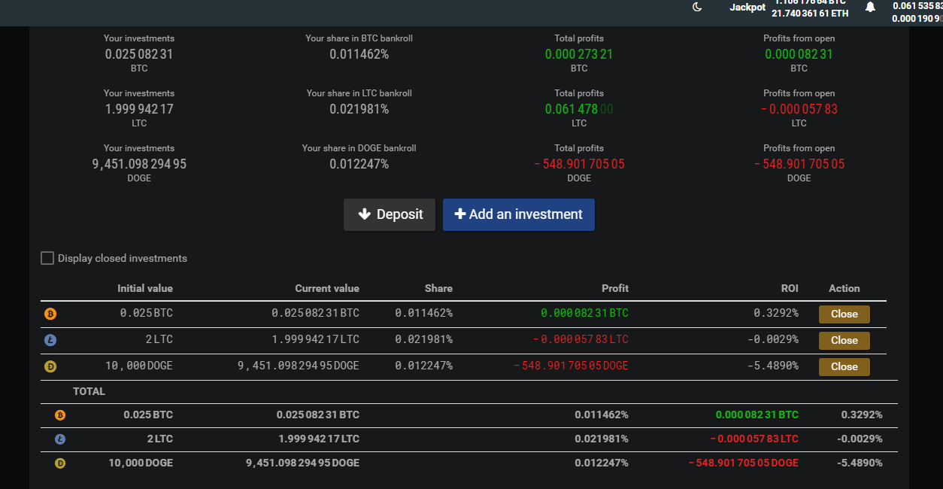Screen dimensions: 943x489
Task: Click TOTAL section label
Action: (89, 391)
